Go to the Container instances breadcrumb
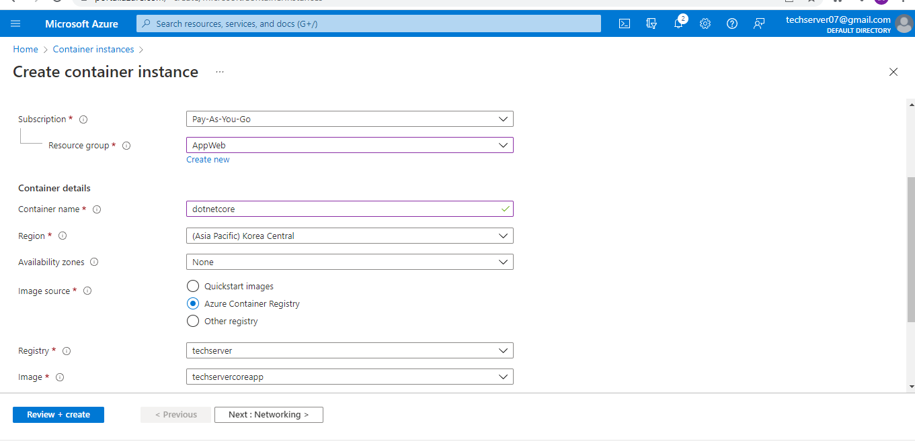The height and width of the screenshot is (441, 915). point(93,49)
